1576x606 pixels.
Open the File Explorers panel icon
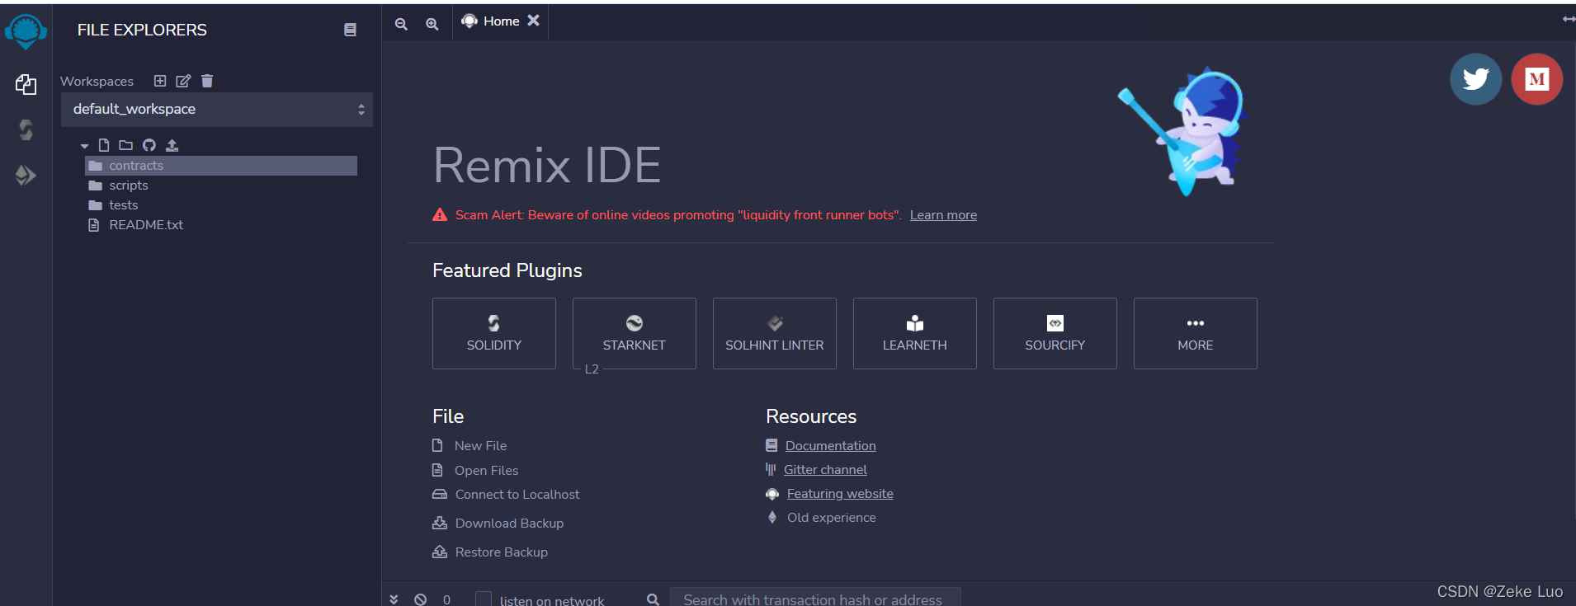[26, 84]
